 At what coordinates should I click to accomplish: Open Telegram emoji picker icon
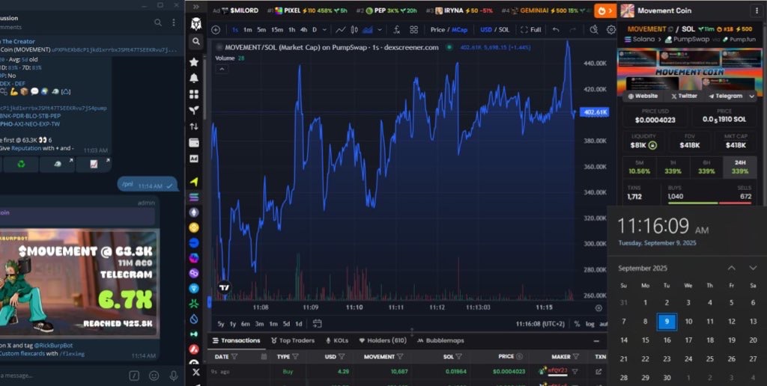click(154, 376)
